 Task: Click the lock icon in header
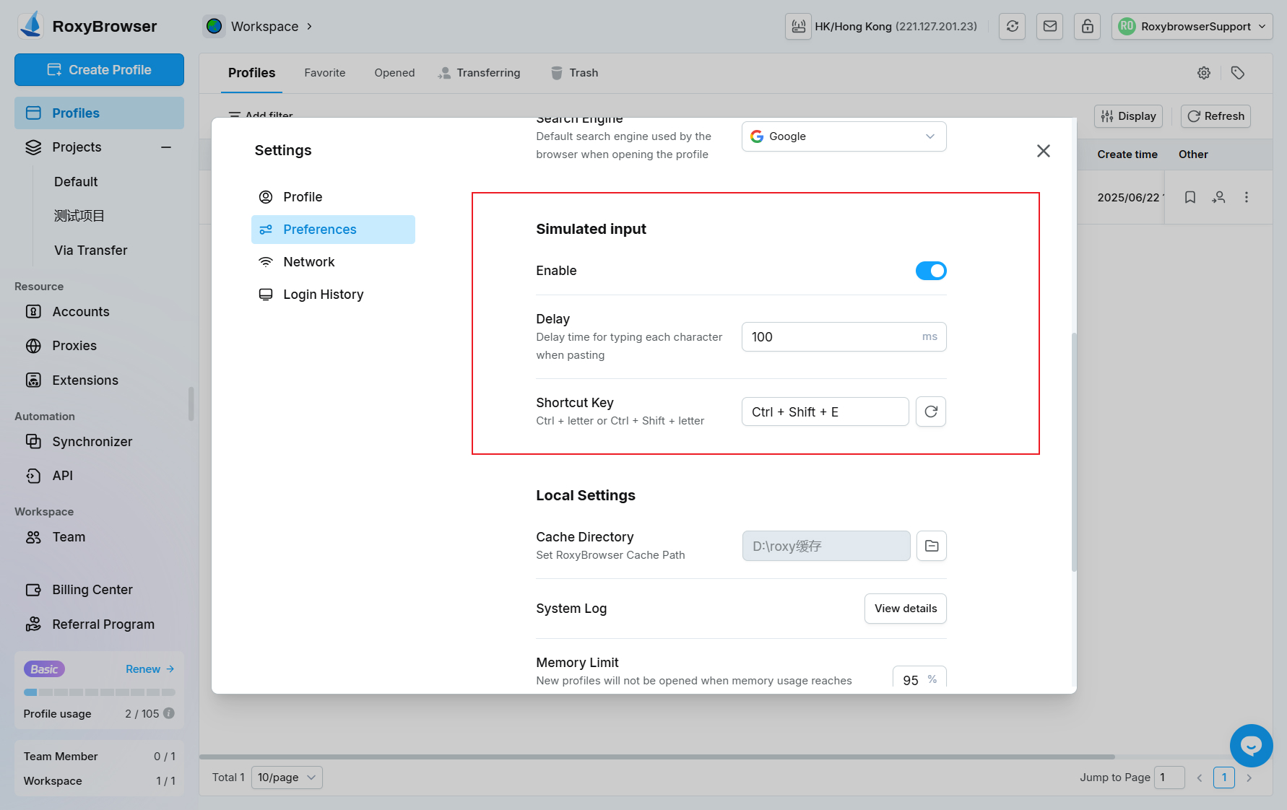click(1087, 27)
